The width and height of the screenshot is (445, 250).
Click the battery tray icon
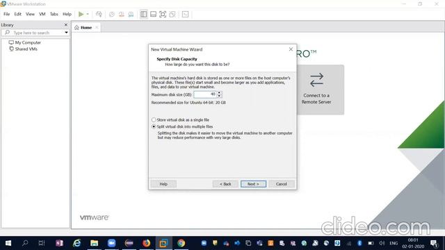371,243
